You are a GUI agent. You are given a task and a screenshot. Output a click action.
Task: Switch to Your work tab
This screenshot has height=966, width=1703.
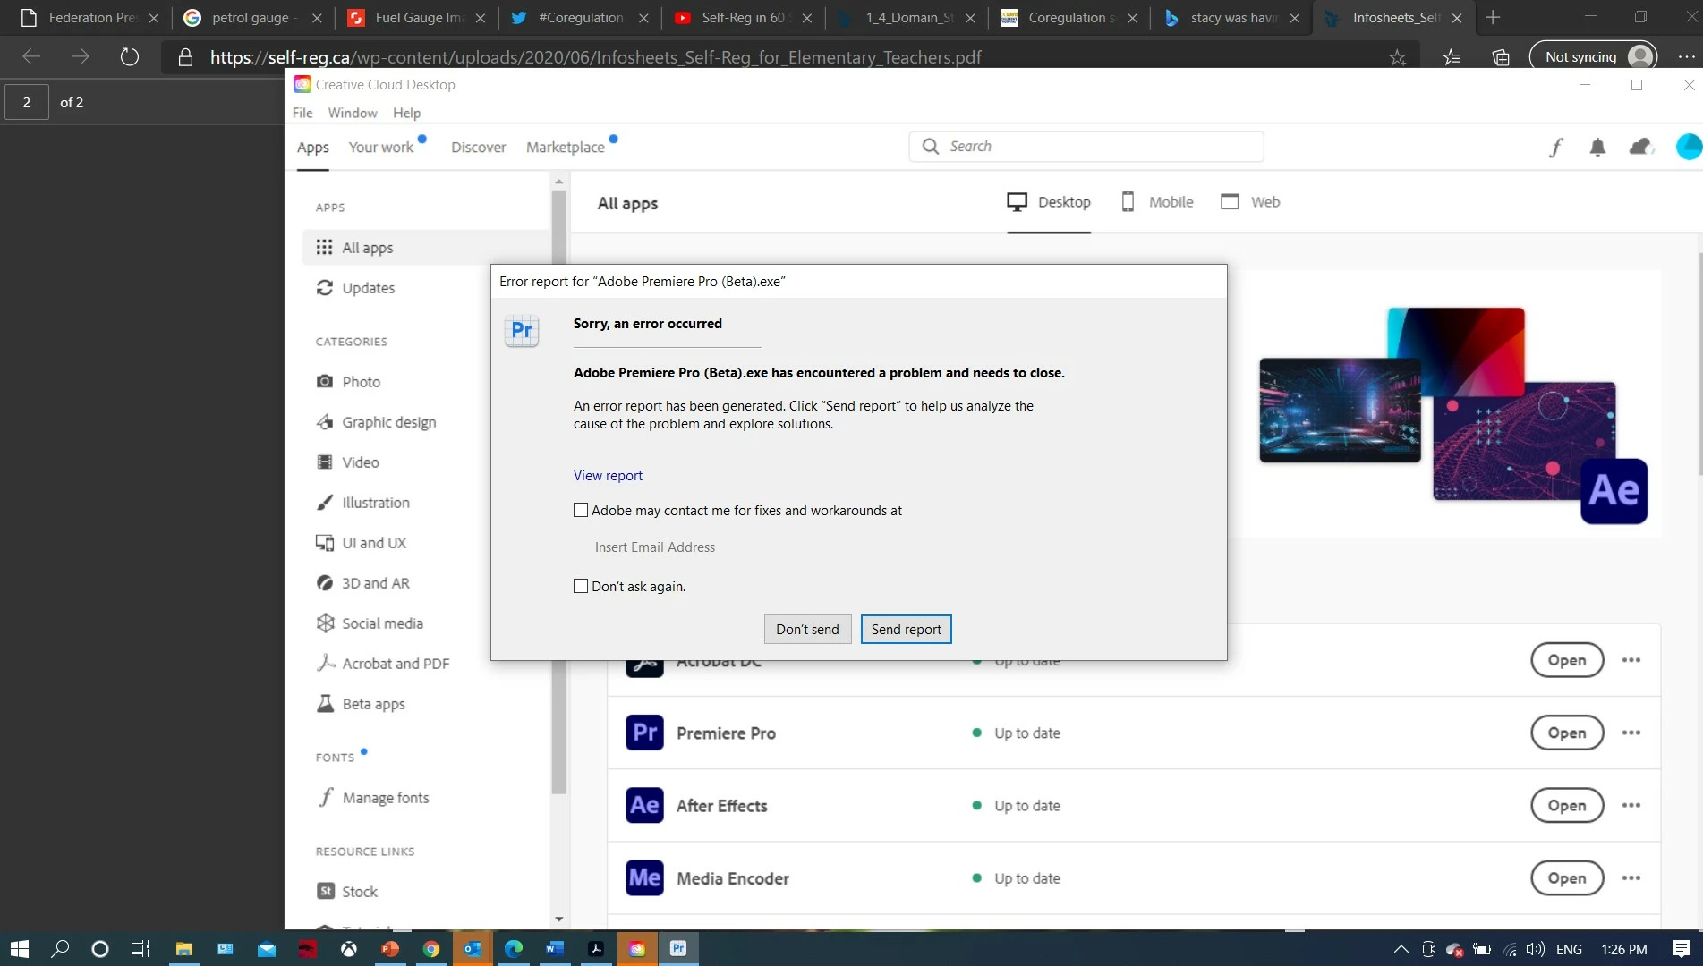(381, 148)
